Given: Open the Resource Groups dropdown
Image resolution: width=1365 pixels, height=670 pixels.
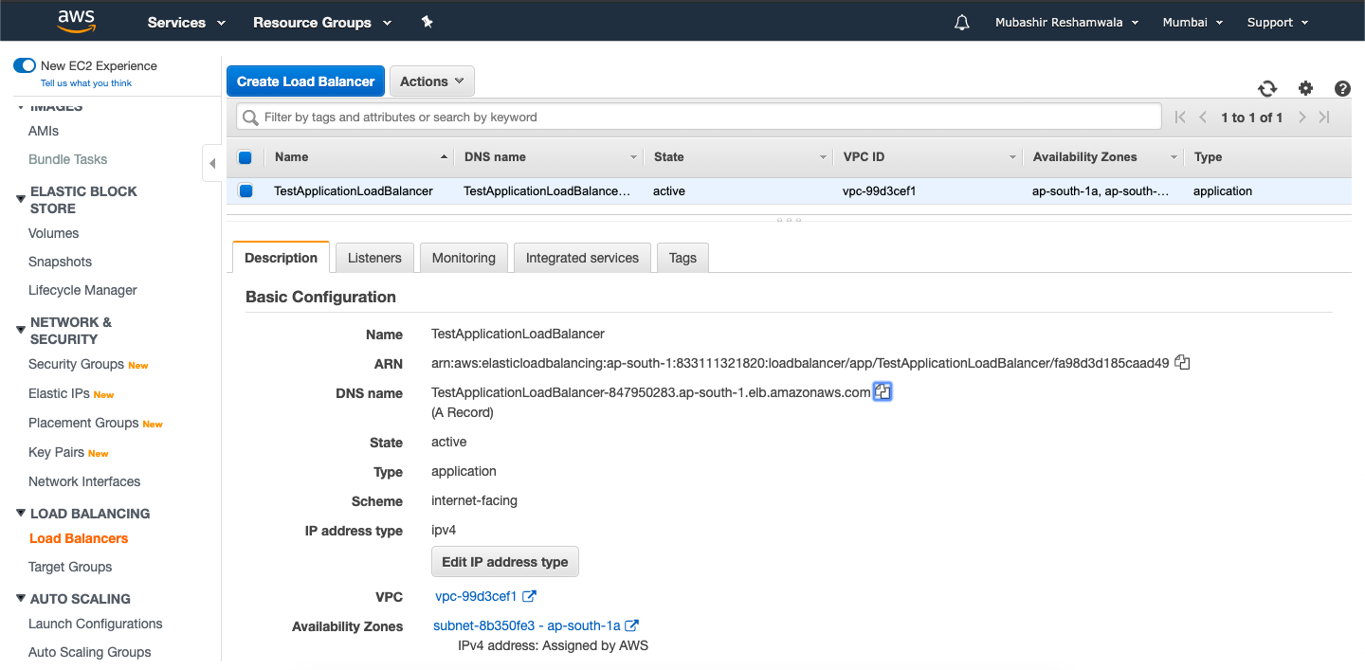Looking at the screenshot, I should (322, 22).
